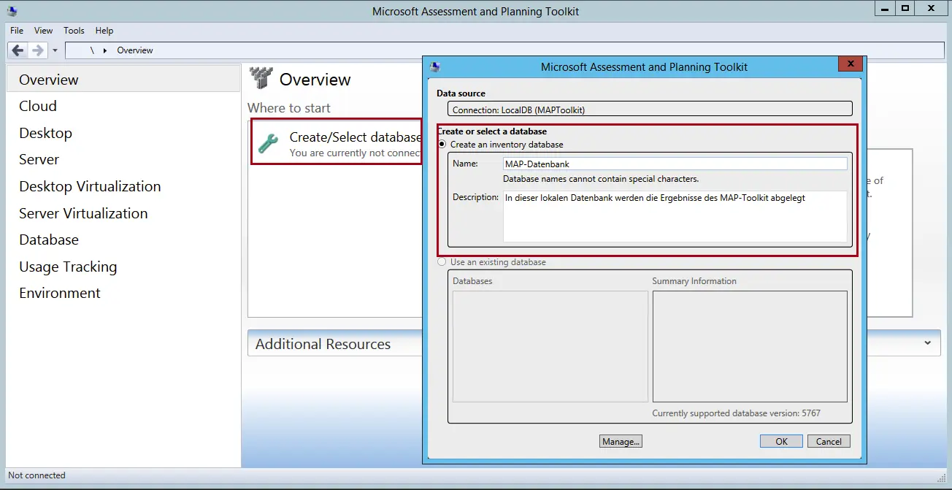Open the navigation history dropdown arrow
Image resolution: width=952 pixels, height=490 pixels.
(55, 51)
